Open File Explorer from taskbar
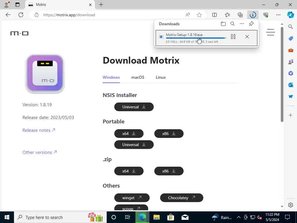 click(156, 217)
